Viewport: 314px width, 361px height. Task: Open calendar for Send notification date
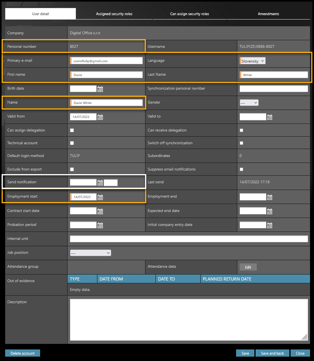[100, 182]
